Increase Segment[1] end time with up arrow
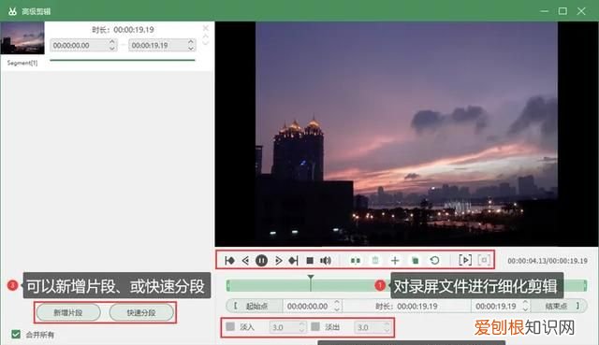Screen dimensions: 599x345 tap(191, 41)
